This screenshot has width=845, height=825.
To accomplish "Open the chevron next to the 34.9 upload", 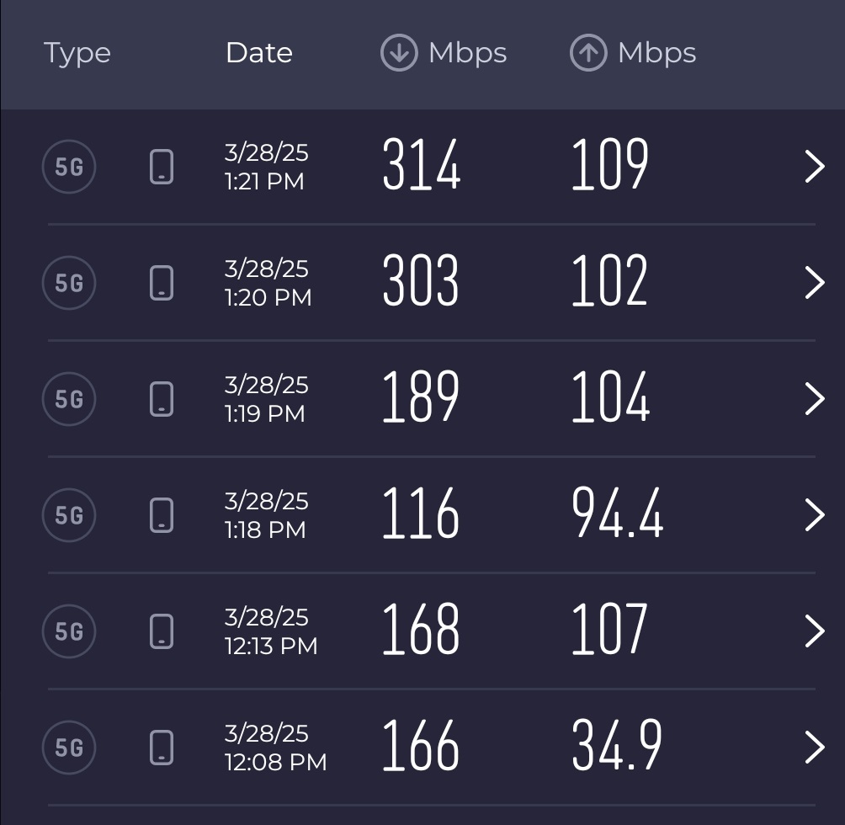I will (815, 748).
